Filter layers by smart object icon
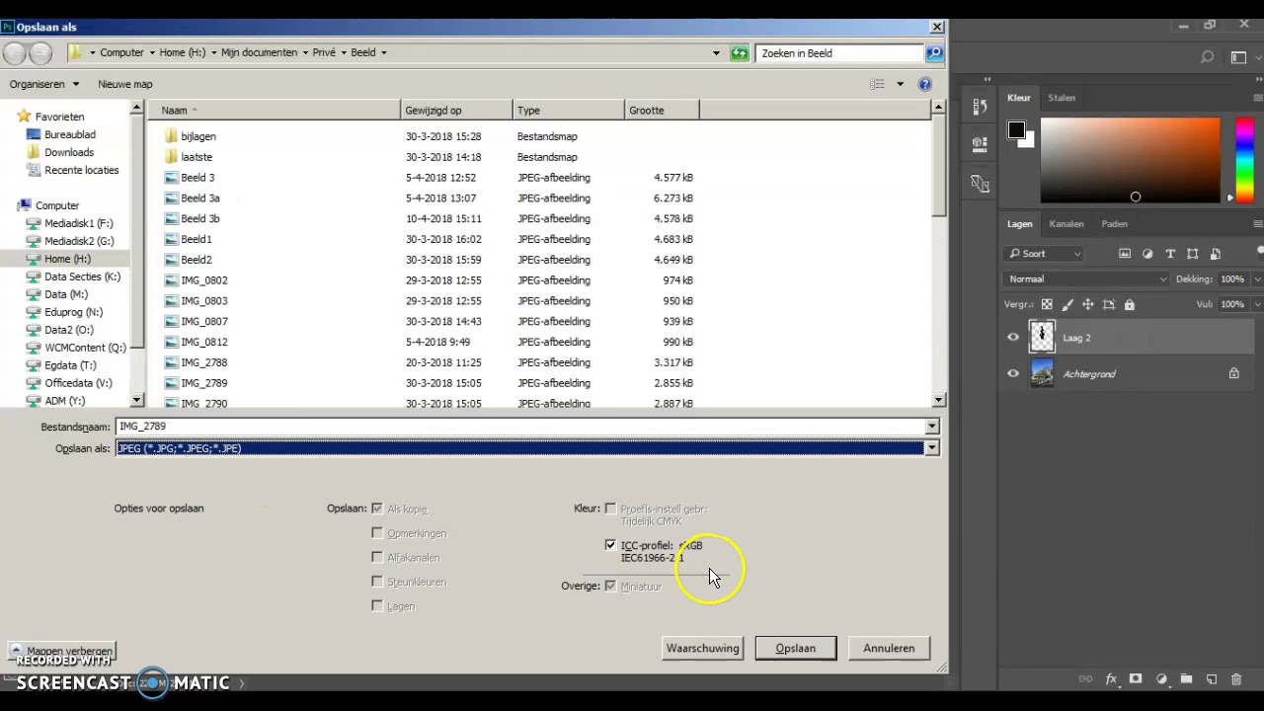 coord(1216,254)
